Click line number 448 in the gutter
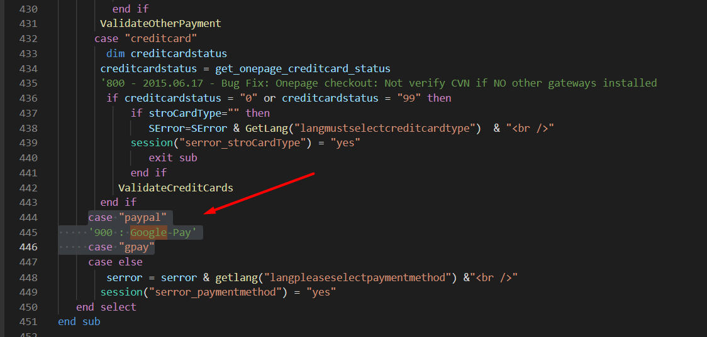707x337 pixels. point(28,277)
